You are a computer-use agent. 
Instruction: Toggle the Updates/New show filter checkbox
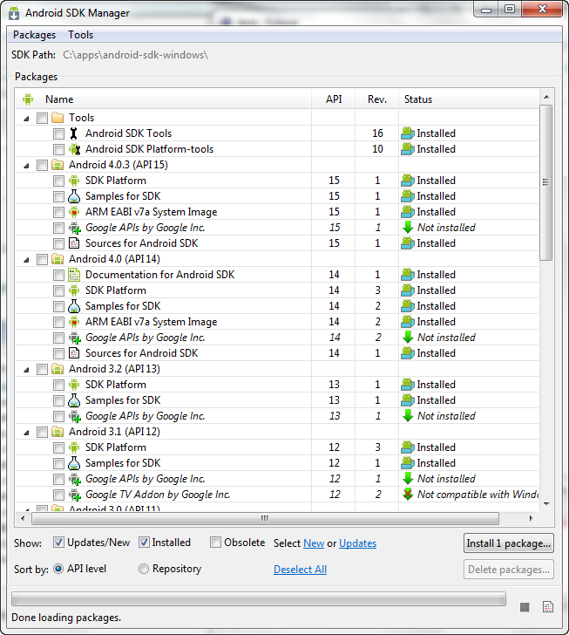pos(58,543)
